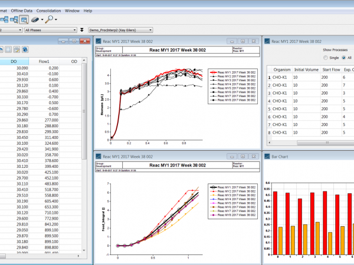Viewport: 354px width, 265px height.
Task: Click the DO column header
Action: click(14, 61)
